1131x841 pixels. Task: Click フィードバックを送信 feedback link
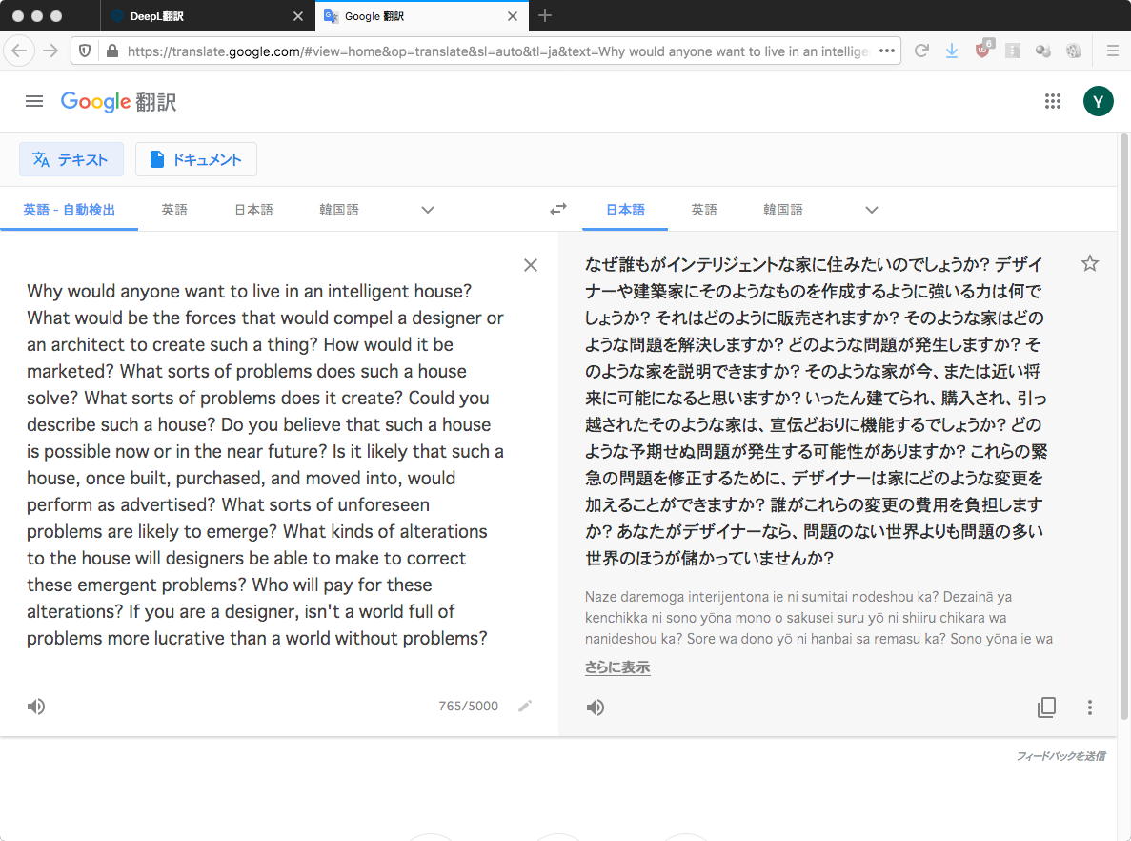click(x=1060, y=756)
